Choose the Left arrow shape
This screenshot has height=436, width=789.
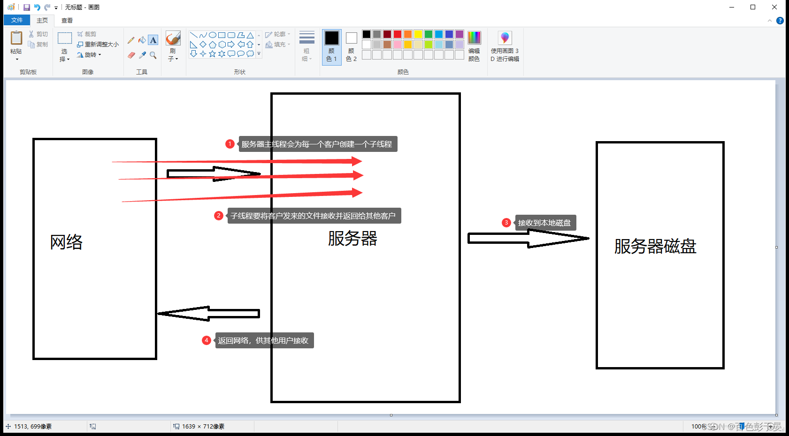point(241,45)
